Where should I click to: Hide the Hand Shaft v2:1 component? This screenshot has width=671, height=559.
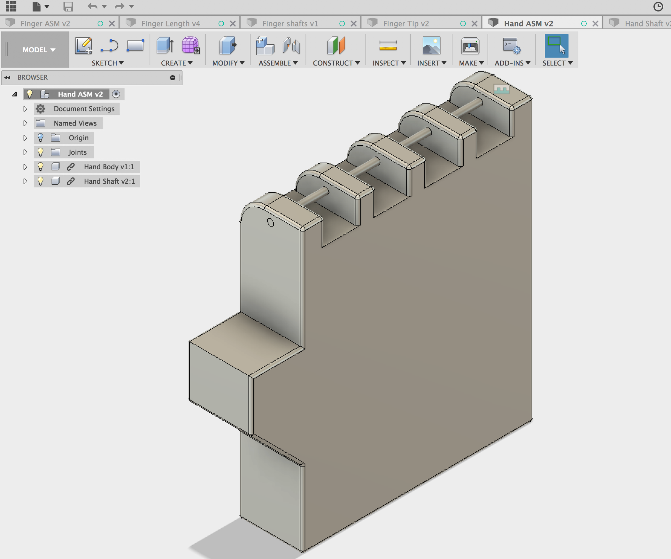(40, 181)
